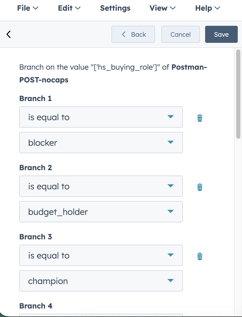Delete Branch 1 using its trash icon

click(x=200, y=118)
